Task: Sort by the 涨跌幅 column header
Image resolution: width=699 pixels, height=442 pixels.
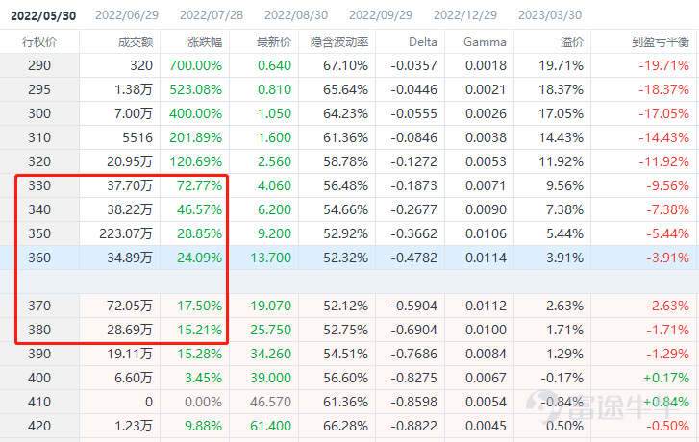Action: point(205,42)
